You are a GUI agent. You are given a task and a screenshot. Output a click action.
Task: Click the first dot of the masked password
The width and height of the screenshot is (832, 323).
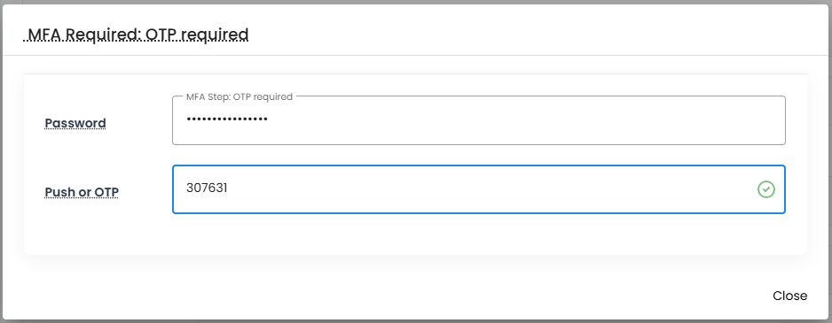(188, 119)
